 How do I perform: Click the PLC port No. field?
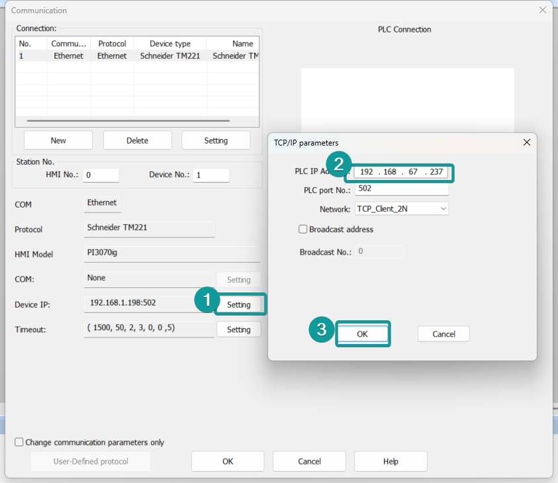[x=402, y=189]
